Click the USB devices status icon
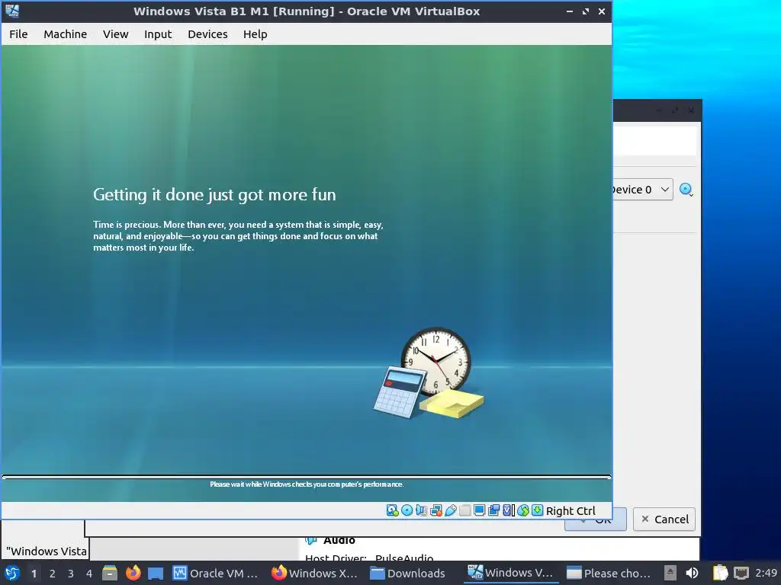Screen dimensions: 781x585 [450, 510]
